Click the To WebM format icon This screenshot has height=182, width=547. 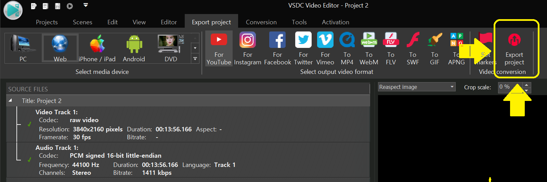(x=369, y=48)
